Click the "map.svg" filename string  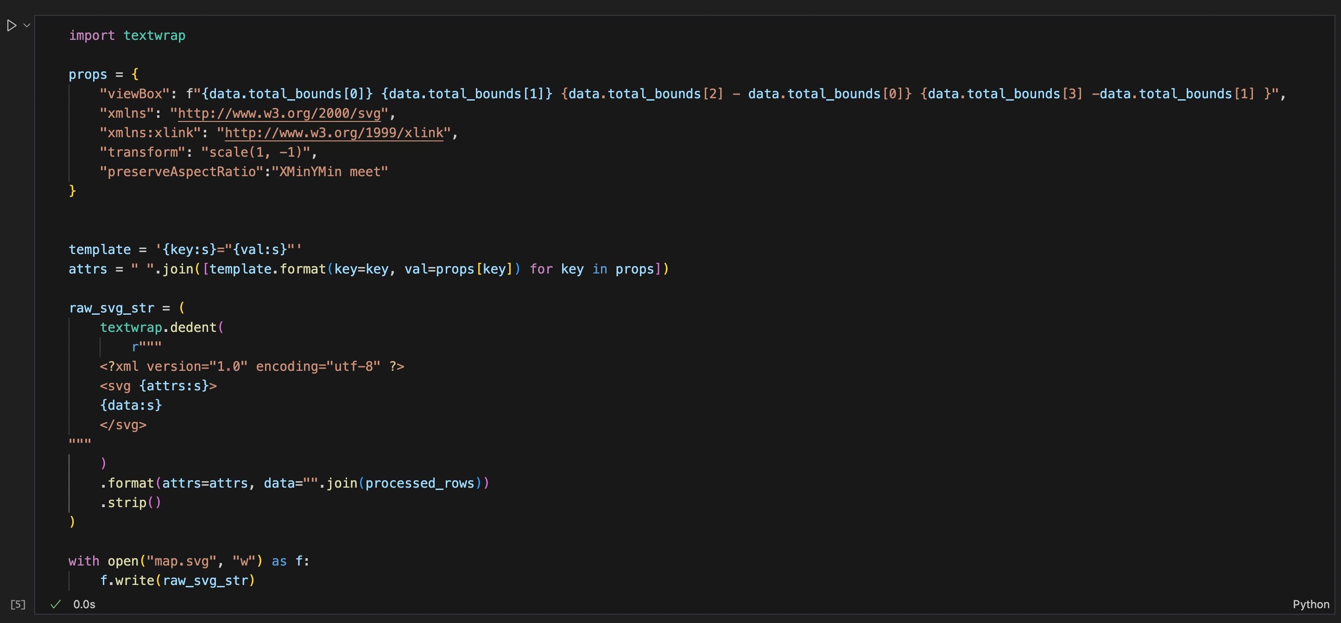181,561
